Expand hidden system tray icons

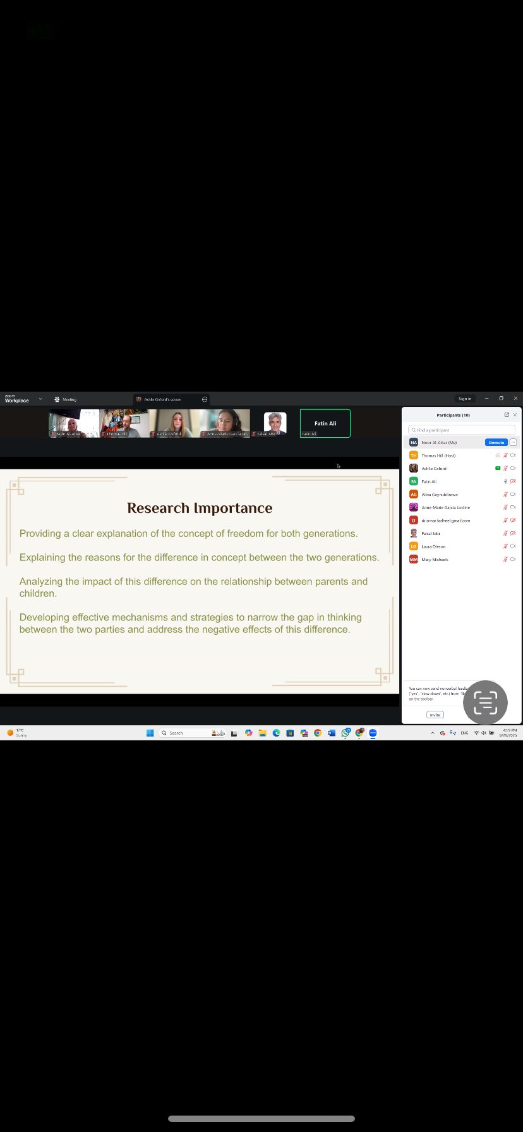[x=433, y=733]
